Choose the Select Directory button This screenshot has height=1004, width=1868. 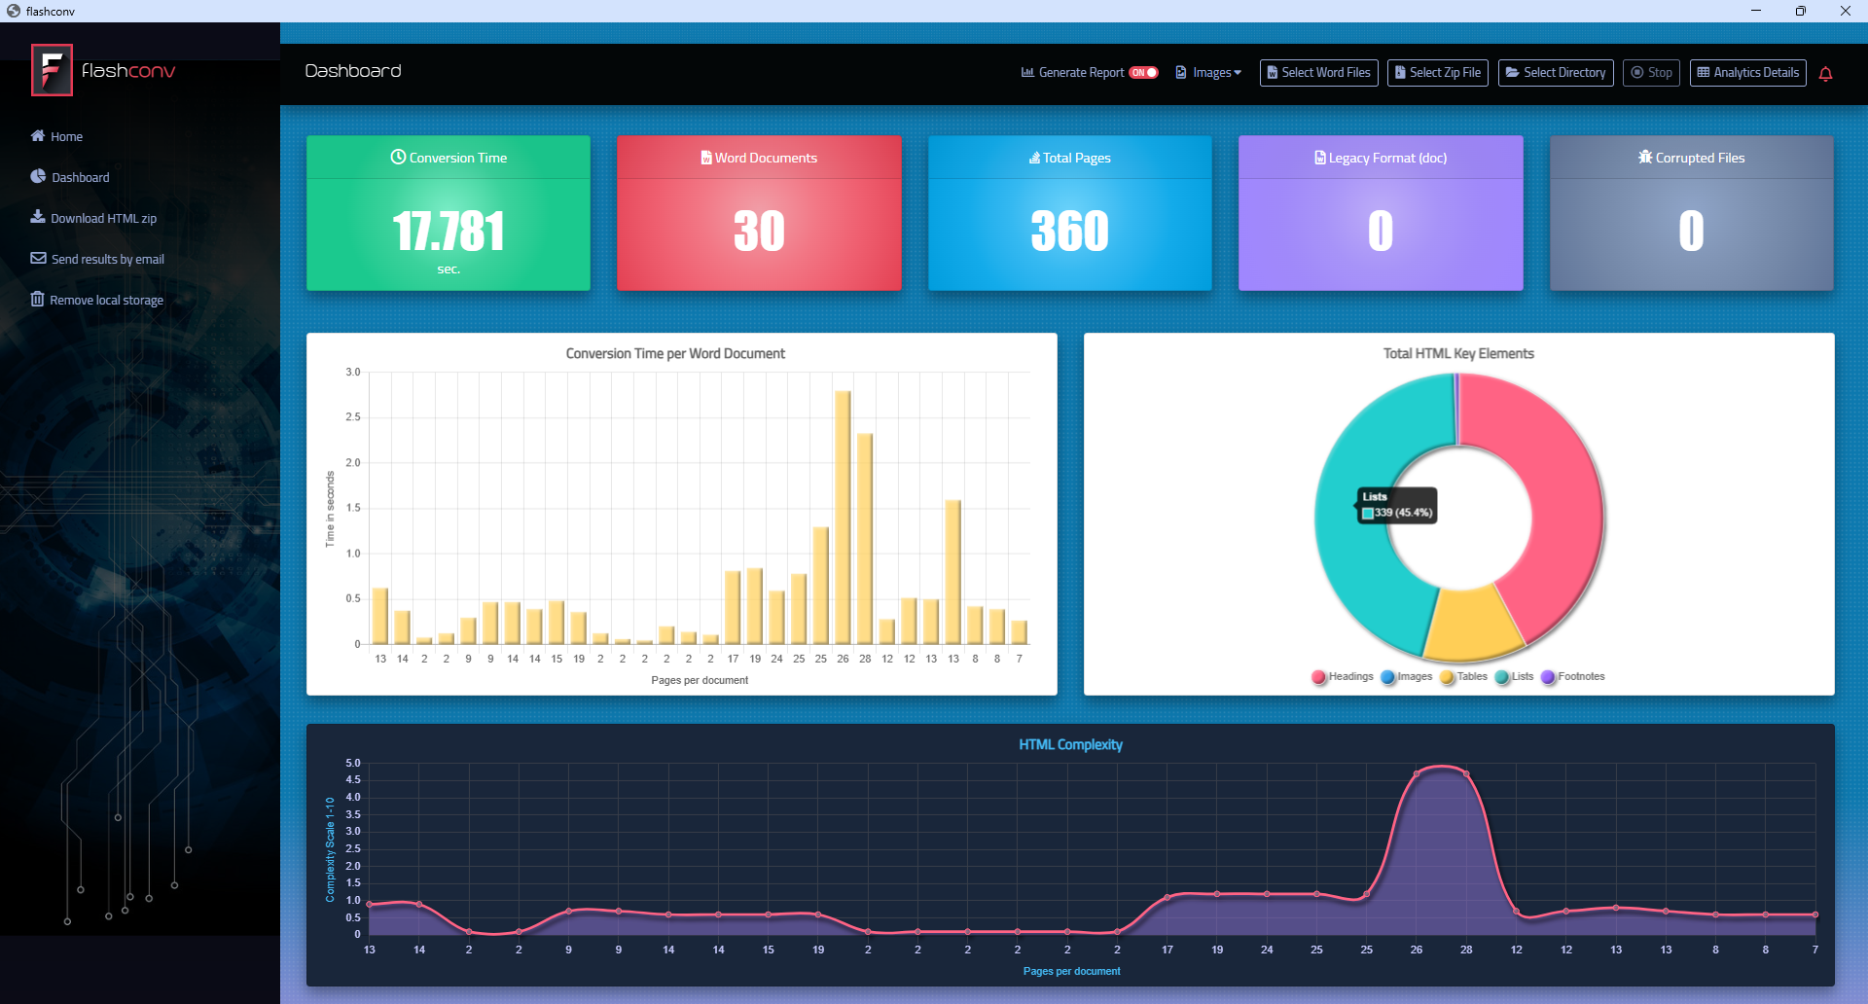coord(1555,73)
